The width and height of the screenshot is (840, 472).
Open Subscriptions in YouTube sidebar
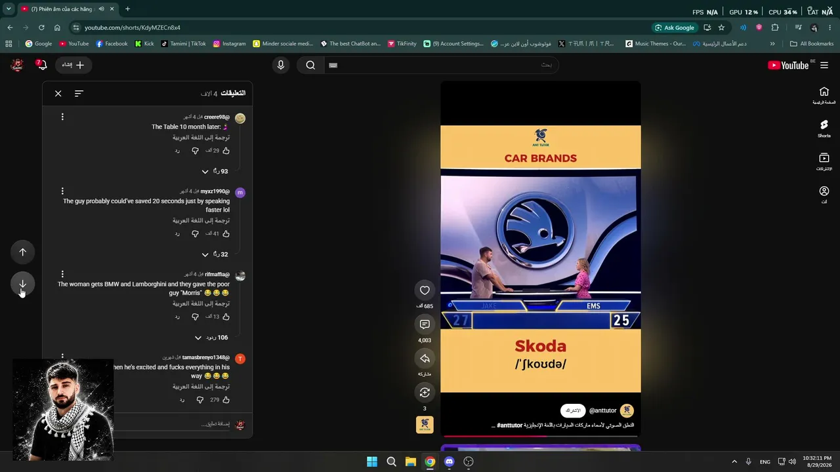coord(824,162)
